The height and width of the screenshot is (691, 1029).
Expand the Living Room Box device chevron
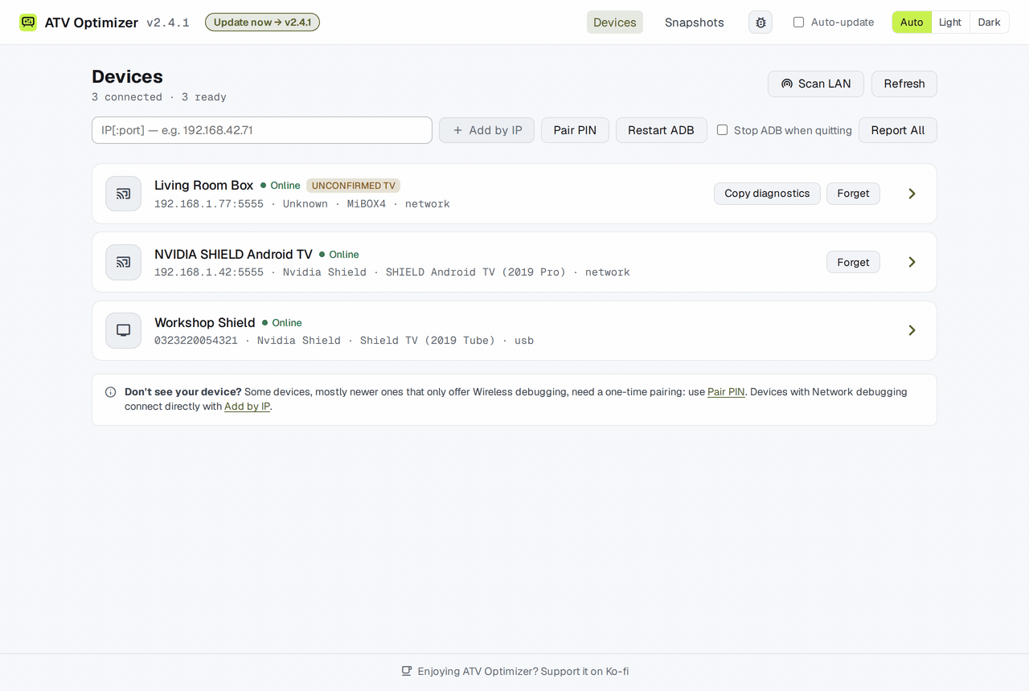(912, 194)
